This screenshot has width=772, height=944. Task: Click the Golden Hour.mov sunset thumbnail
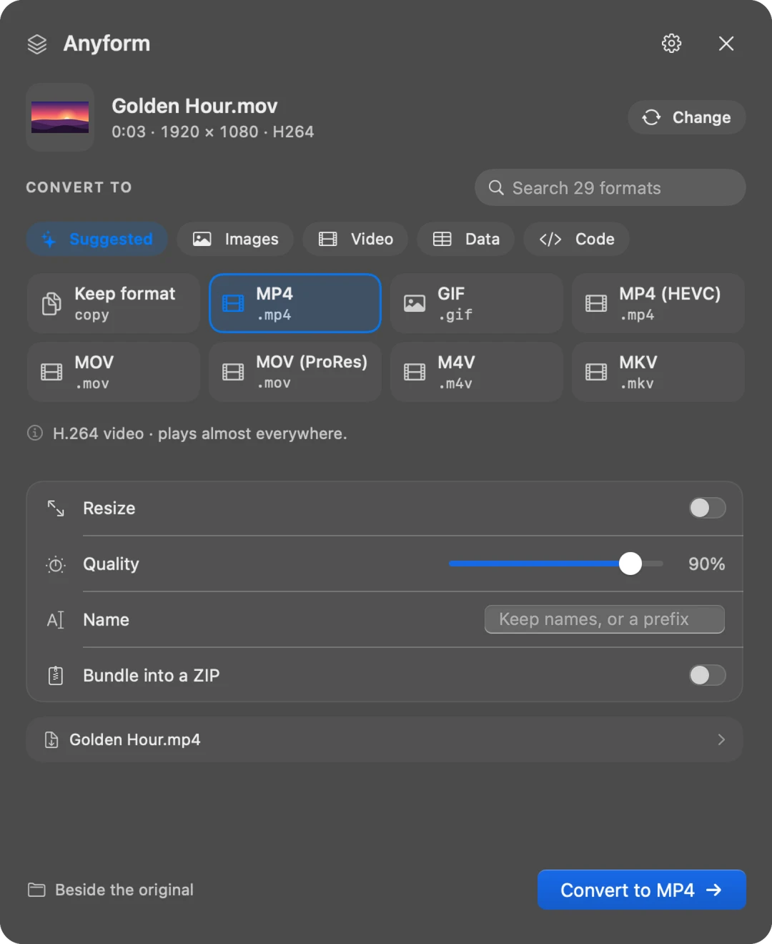click(x=60, y=117)
